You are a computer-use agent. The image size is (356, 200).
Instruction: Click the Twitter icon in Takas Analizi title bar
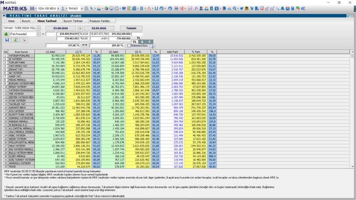tap(348, 16)
